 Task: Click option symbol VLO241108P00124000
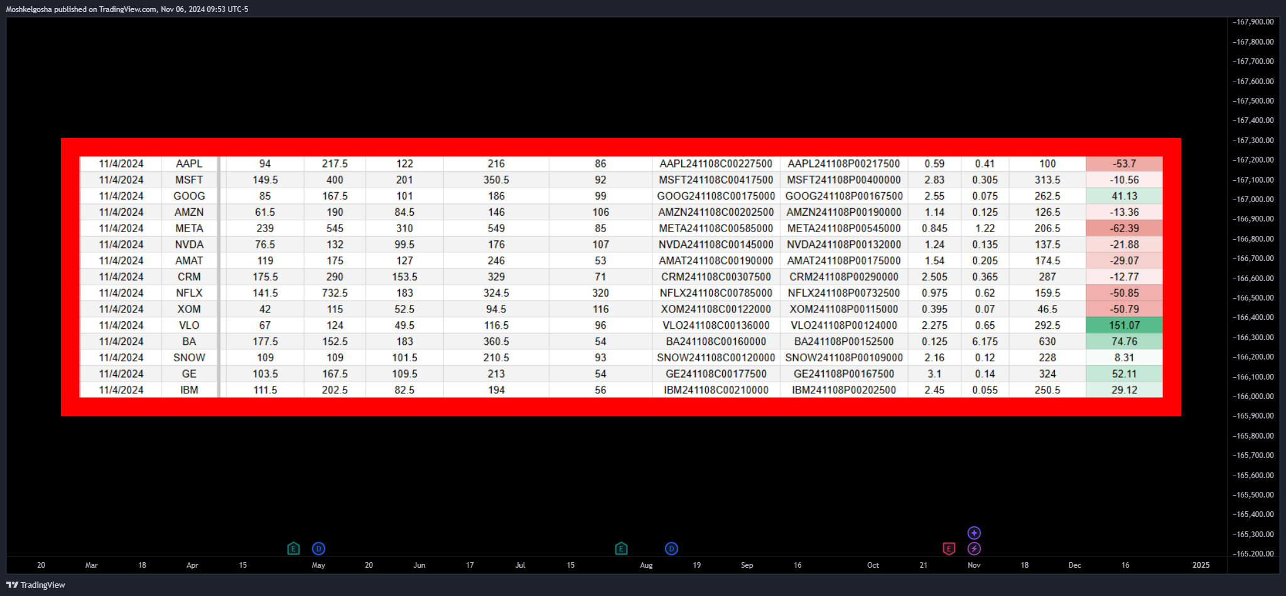(x=844, y=326)
